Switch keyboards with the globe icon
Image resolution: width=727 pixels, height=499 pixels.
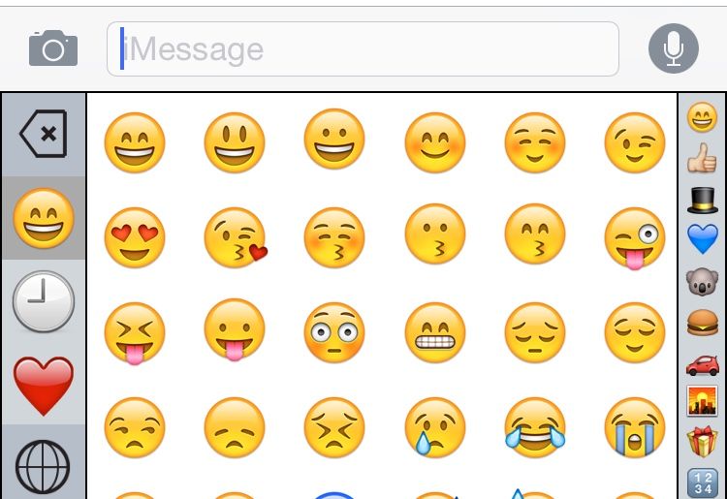pos(43,467)
